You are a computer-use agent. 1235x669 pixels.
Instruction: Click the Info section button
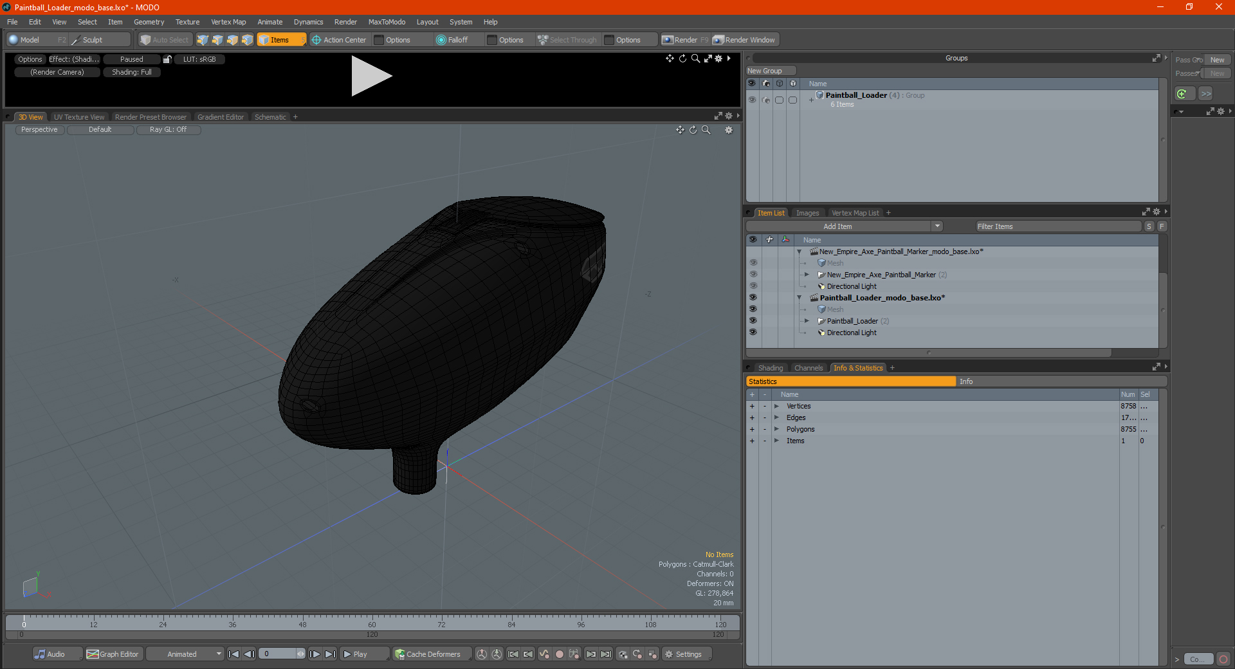point(1061,381)
